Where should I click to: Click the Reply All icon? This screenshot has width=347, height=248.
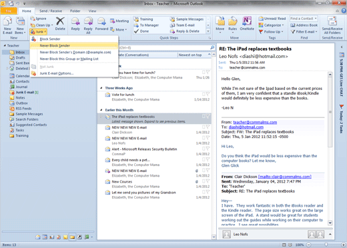coord(88,21)
